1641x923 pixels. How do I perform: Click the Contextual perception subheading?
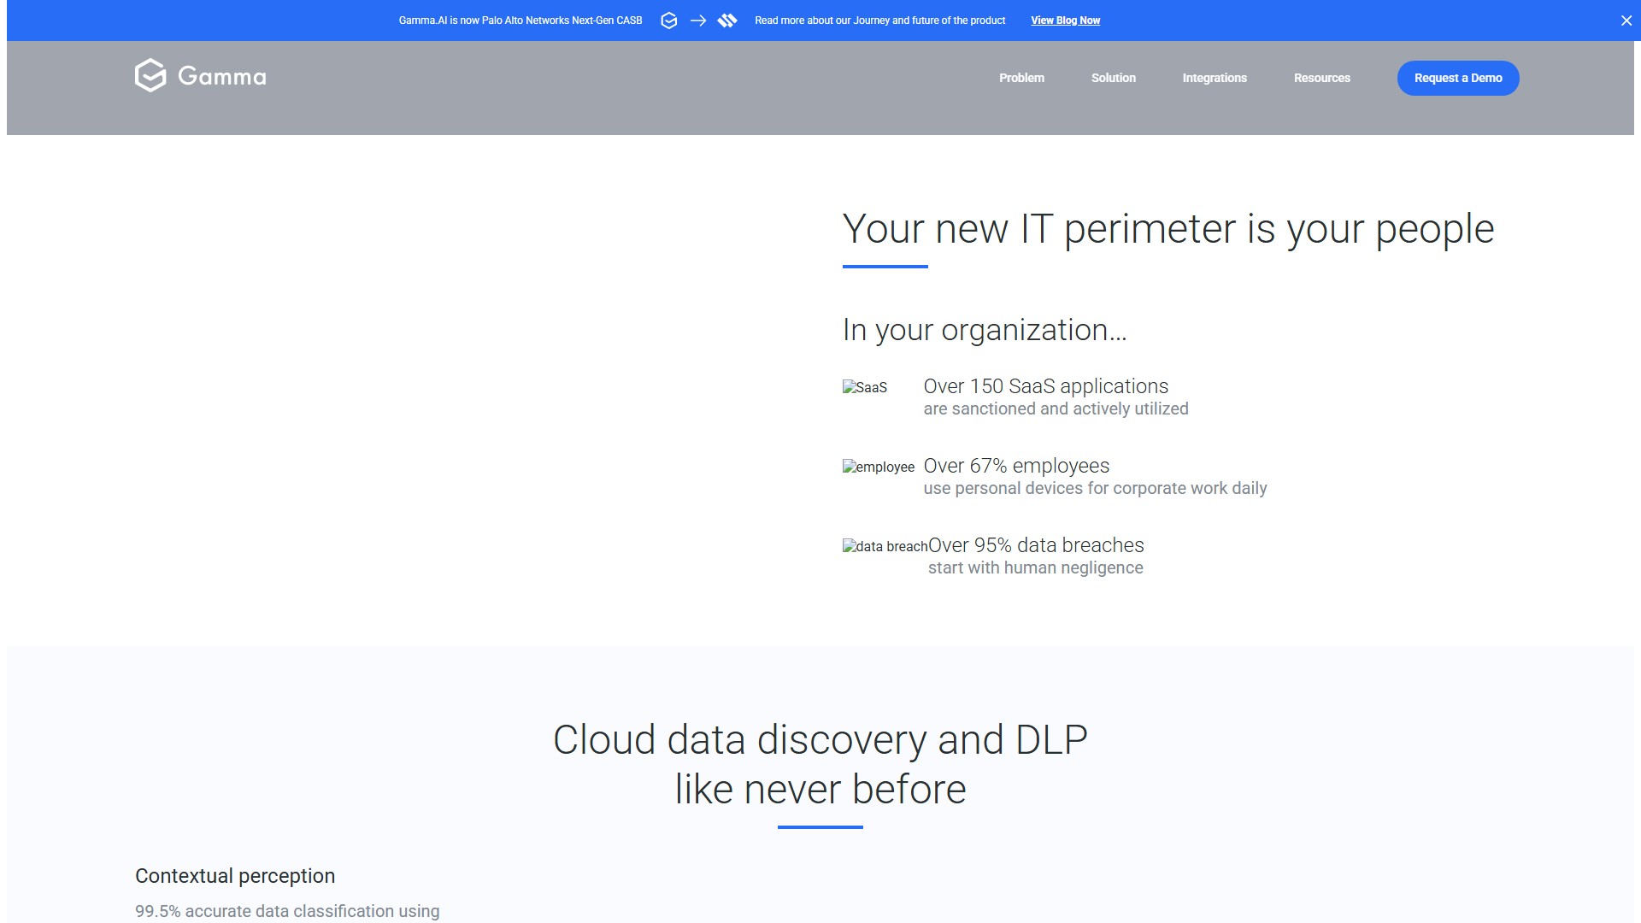coord(235,876)
